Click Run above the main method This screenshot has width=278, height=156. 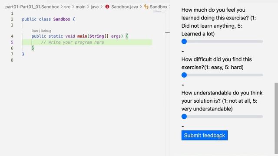coord(35,31)
